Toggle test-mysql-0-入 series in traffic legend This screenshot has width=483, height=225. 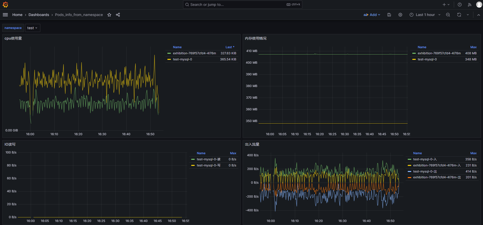pyautogui.click(x=425, y=159)
